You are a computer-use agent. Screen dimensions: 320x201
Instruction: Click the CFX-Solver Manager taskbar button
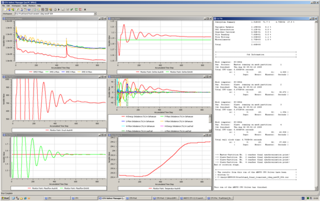[x=111, y=198]
